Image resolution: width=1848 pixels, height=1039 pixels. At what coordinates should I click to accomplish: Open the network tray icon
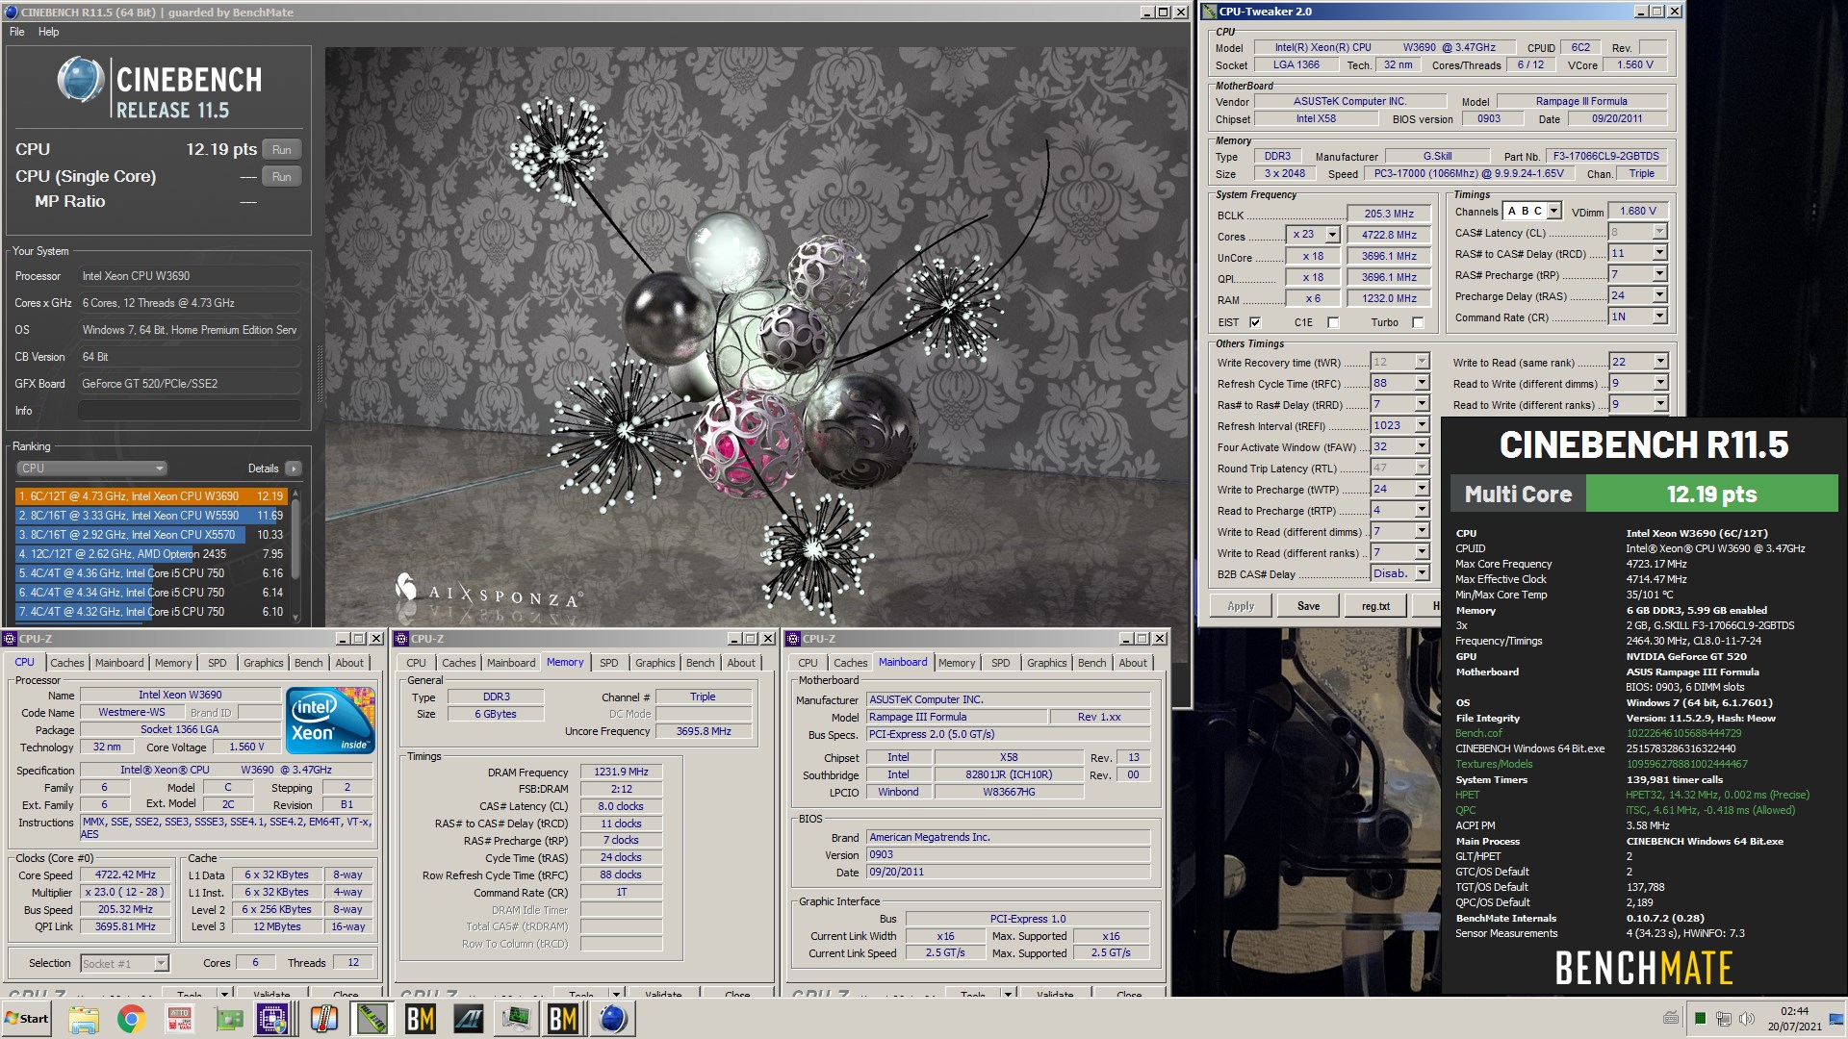[1724, 1019]
